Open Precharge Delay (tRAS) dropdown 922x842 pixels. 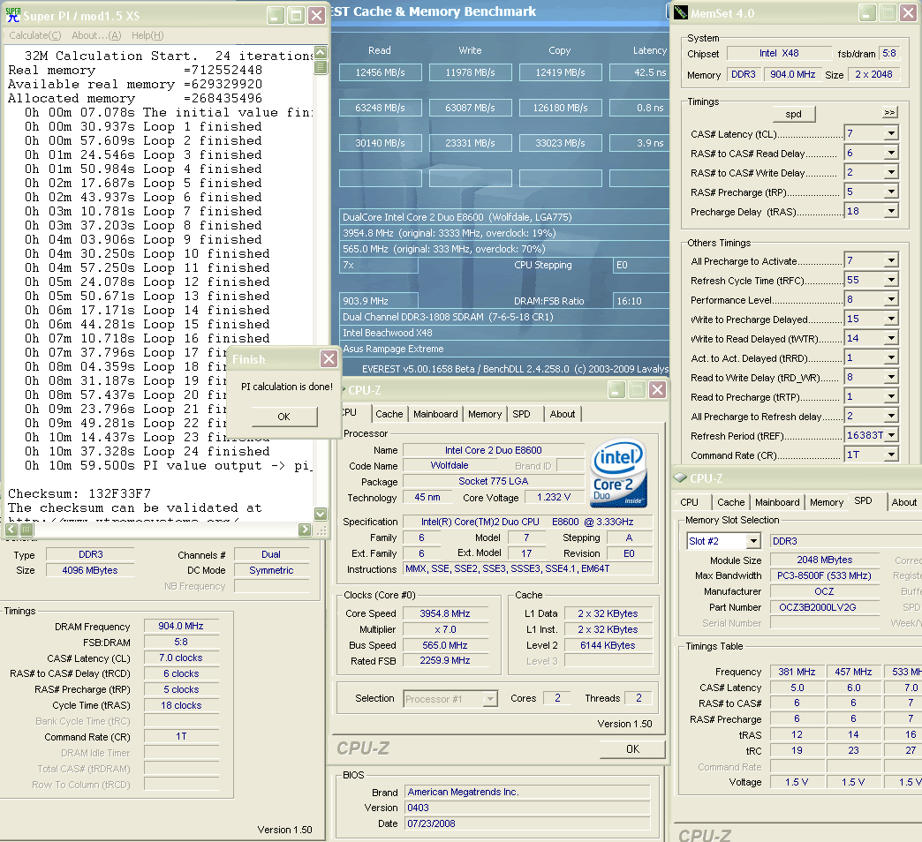coord(891,211)
